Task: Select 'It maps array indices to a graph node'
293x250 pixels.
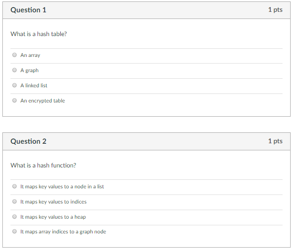Action: pos(14,231)
